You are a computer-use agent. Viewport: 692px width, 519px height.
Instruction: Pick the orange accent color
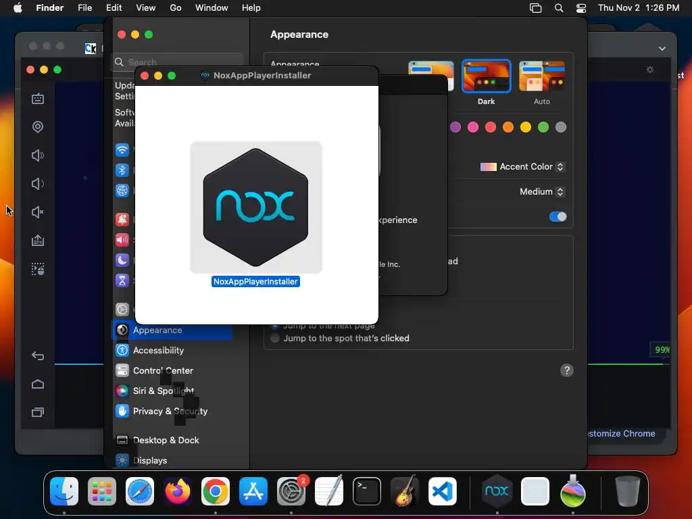tap(508, 128)
